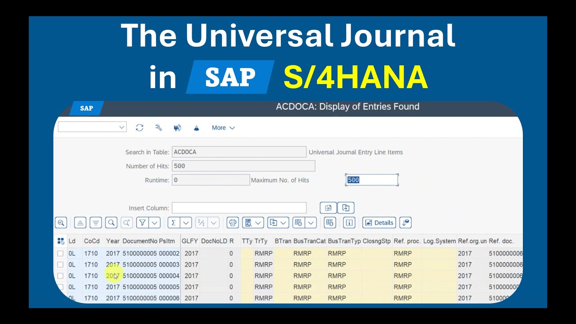Expand the Layout dropdown arrow
The height and width of the screenshot is (324, 576).
click(310, 222)
